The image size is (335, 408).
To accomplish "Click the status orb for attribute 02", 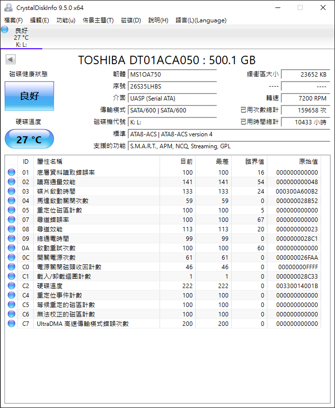I will pos(11,182).
